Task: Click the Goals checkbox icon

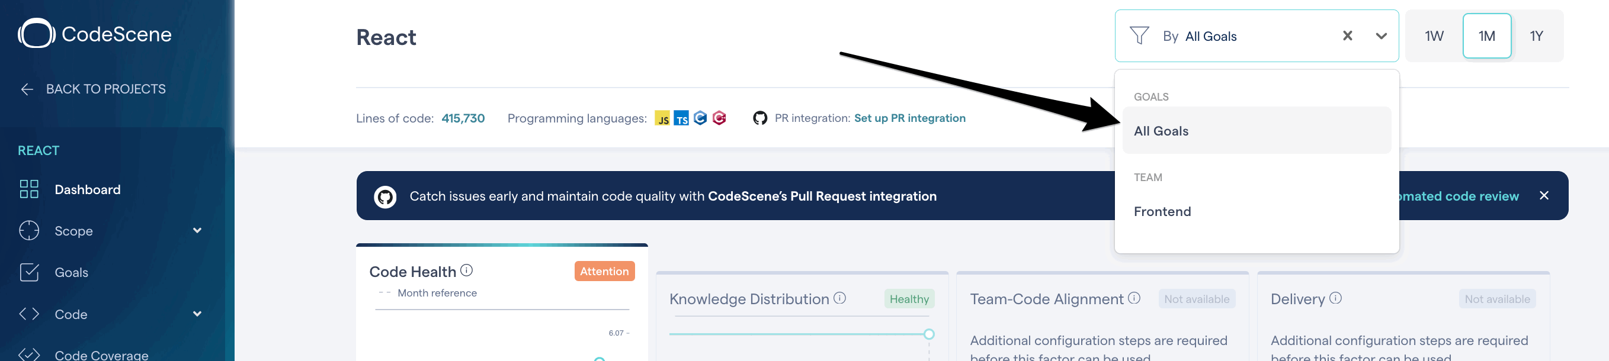Action: (30, 272)
